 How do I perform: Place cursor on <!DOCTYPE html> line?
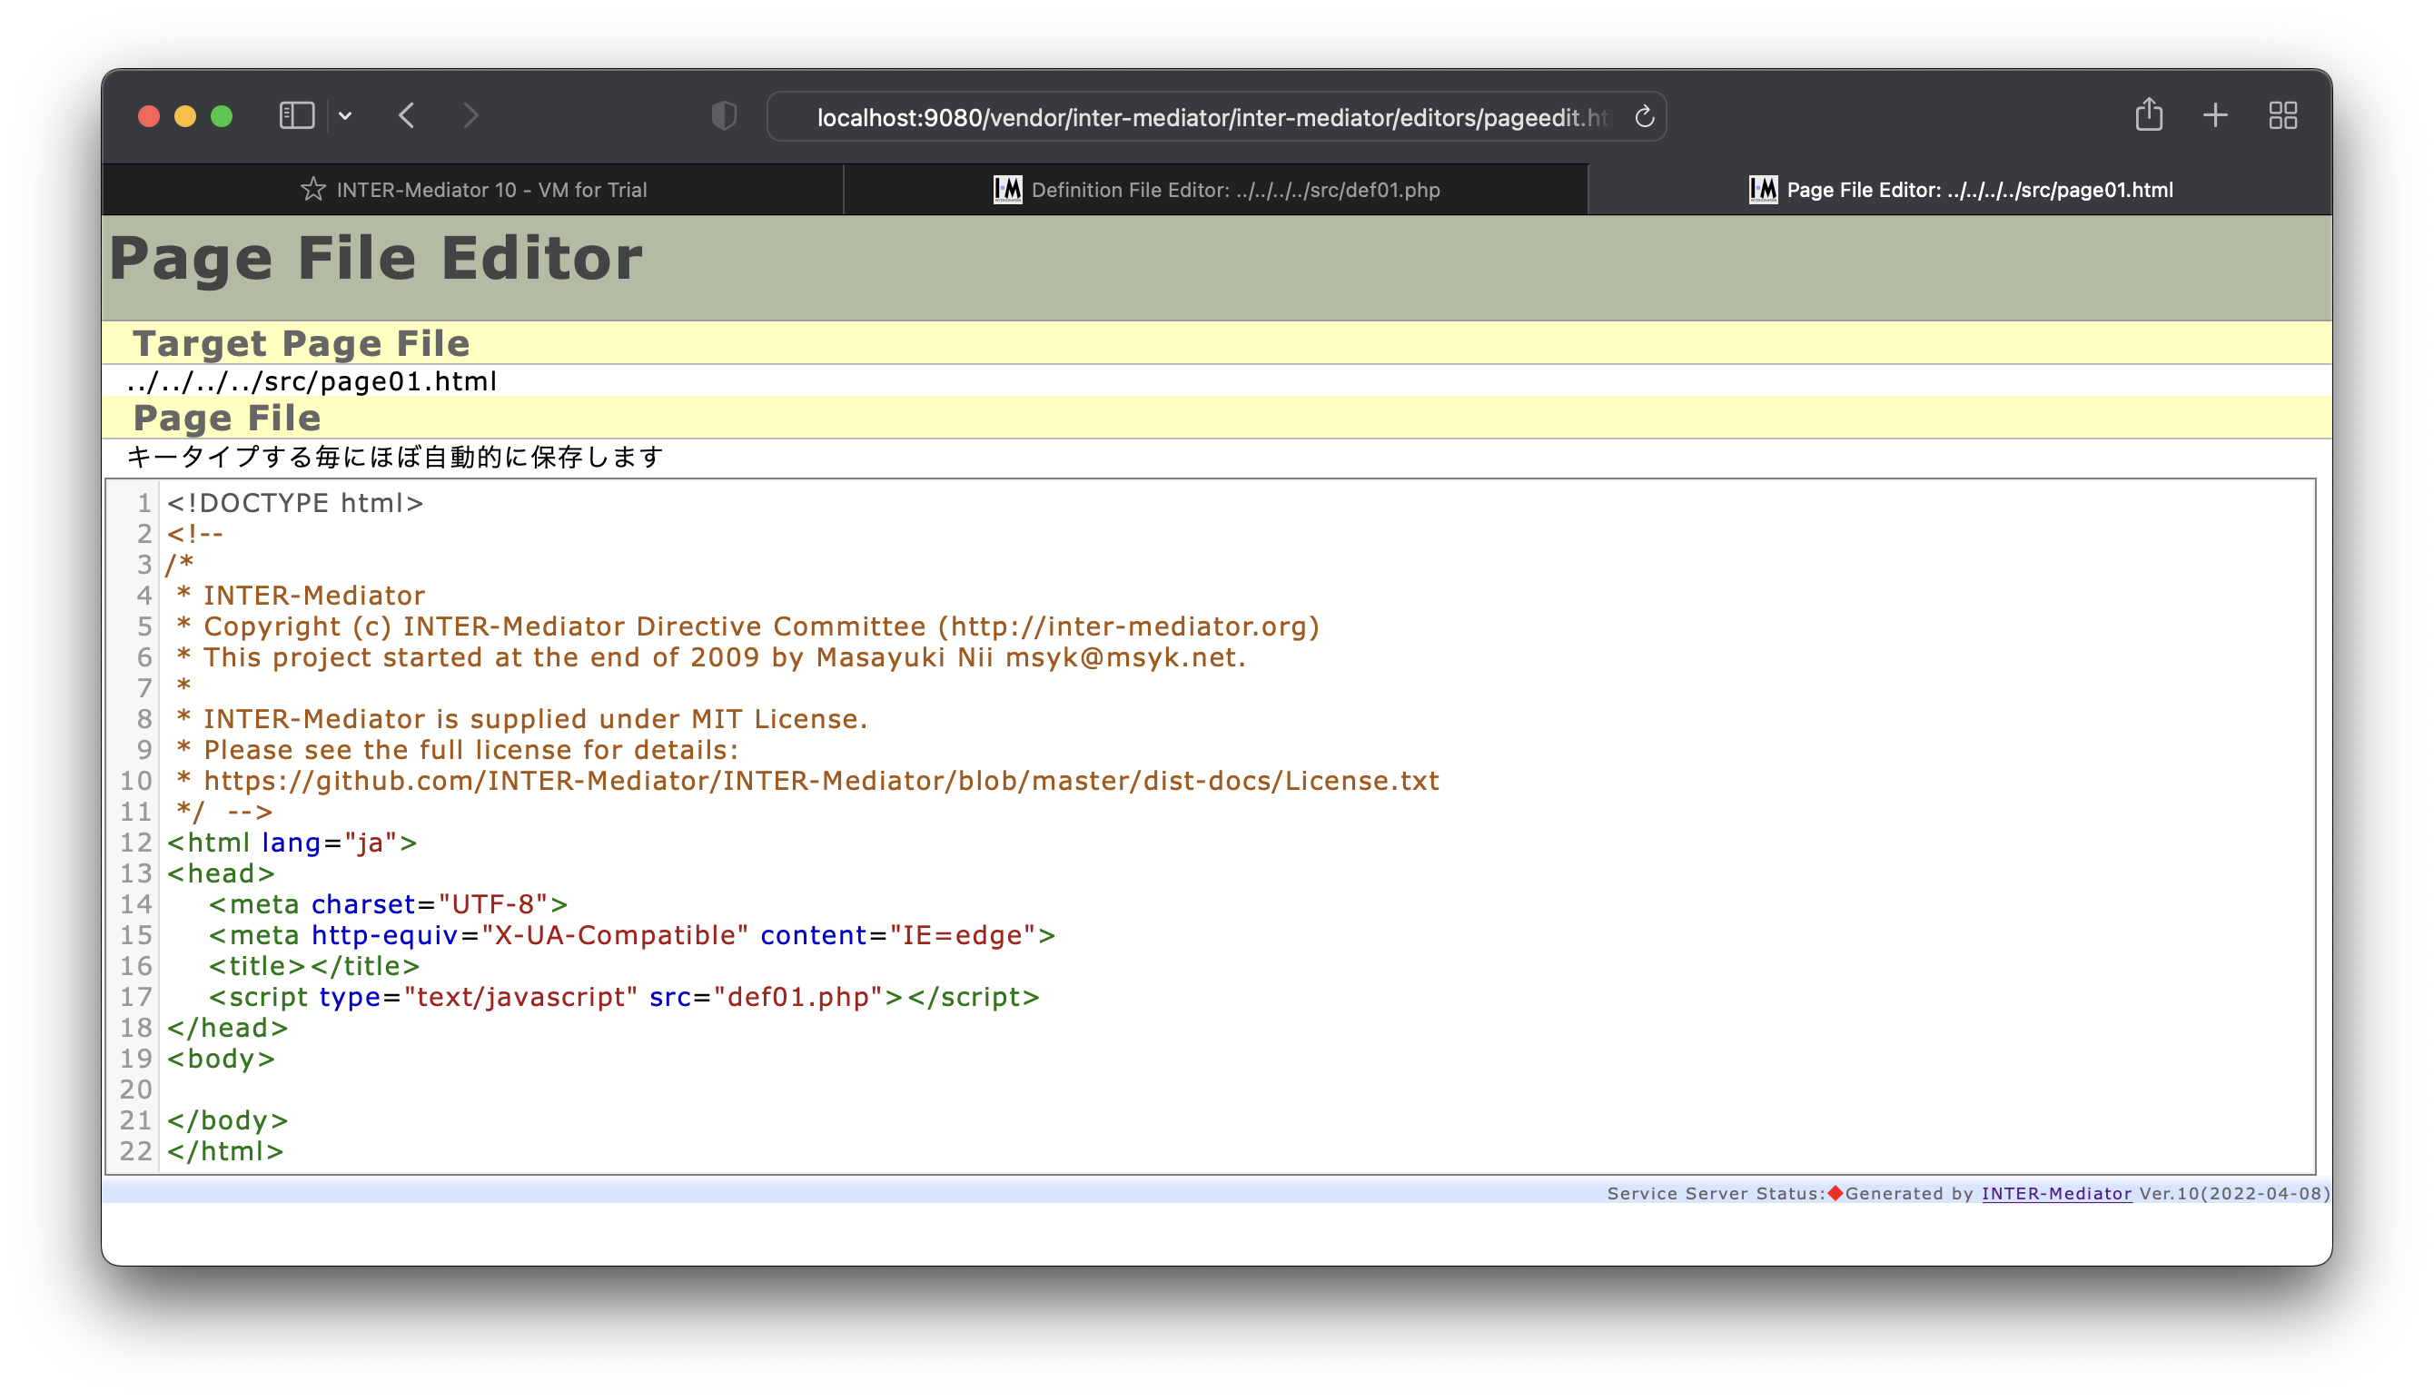[x=295, y=503]
